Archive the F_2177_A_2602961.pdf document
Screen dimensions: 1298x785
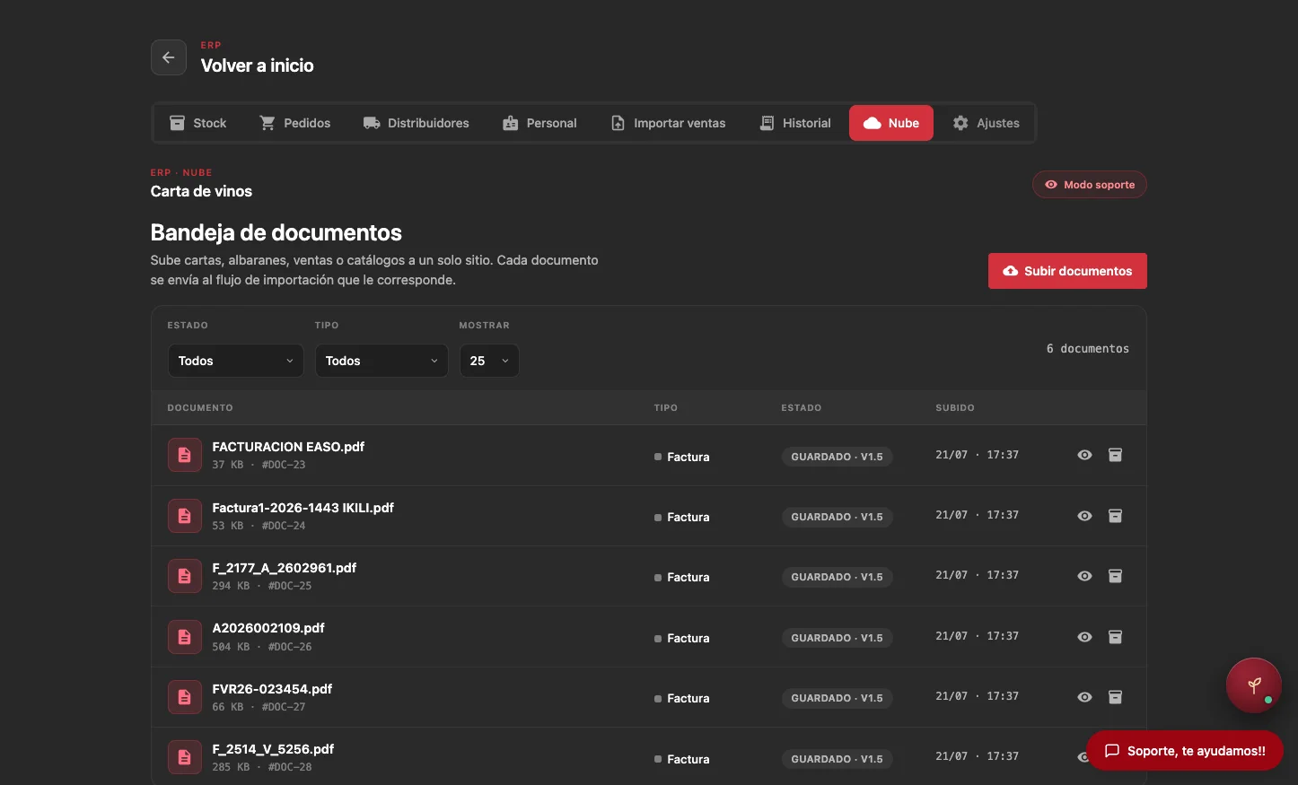click(x=1115, y=576)
